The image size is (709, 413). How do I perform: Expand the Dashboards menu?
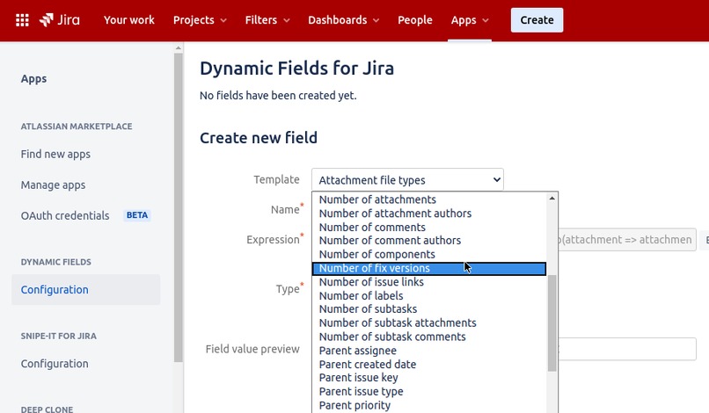(344, 20)
